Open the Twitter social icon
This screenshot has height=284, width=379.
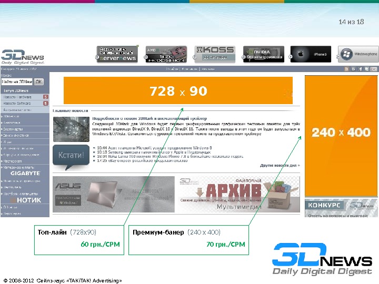coord(367,69)
